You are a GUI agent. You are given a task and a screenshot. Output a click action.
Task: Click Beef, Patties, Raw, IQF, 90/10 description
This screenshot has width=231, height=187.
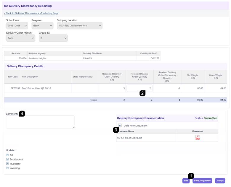pyautogui.click(x=36, y=88)
